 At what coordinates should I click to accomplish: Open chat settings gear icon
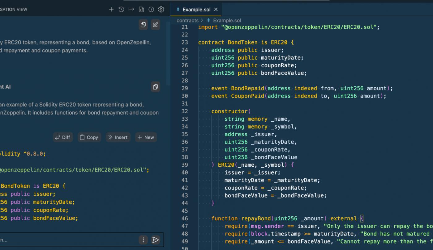tap(161, 10)
